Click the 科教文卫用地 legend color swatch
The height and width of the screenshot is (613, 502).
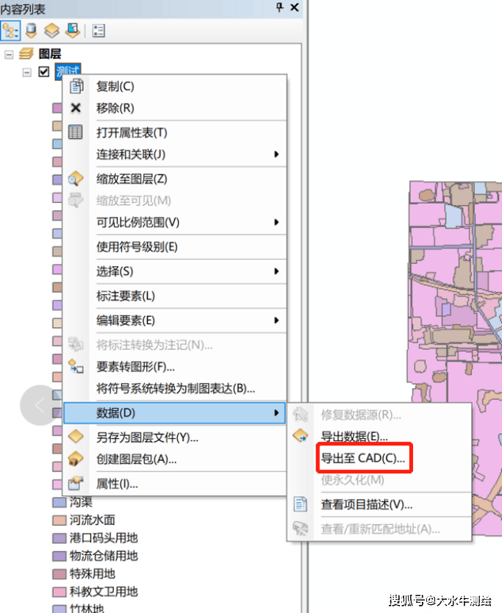59,592
